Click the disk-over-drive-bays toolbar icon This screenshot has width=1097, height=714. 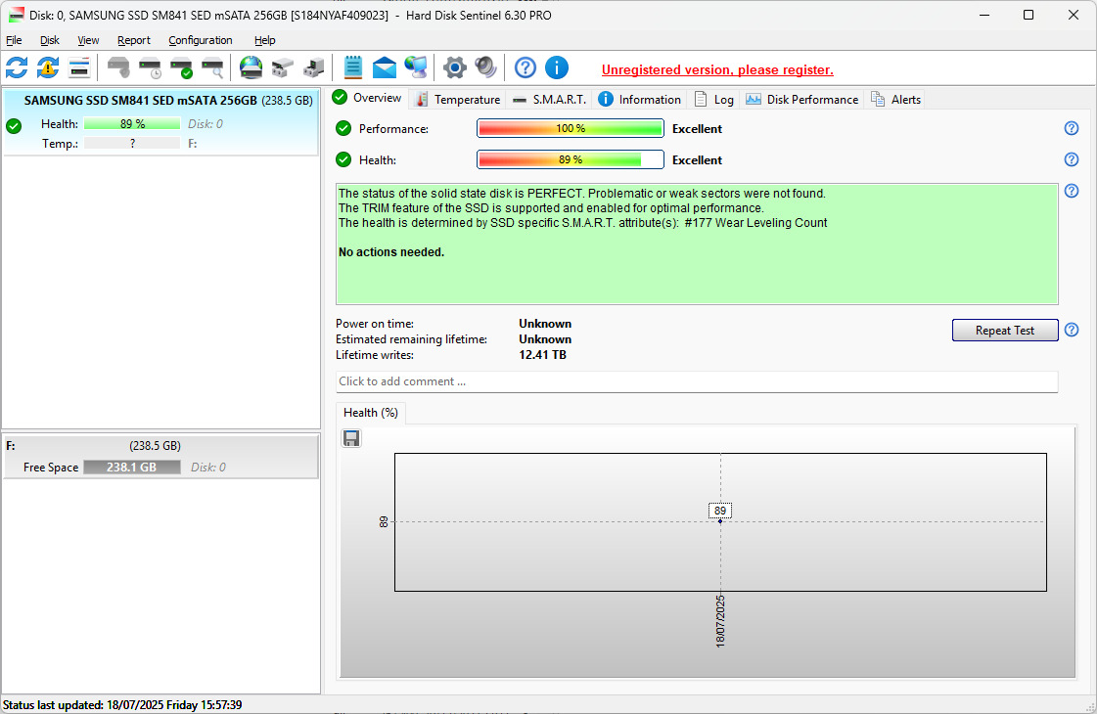point(282,67)
